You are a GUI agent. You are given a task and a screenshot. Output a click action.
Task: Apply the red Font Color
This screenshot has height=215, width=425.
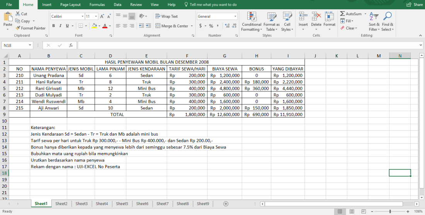[105, 26]
